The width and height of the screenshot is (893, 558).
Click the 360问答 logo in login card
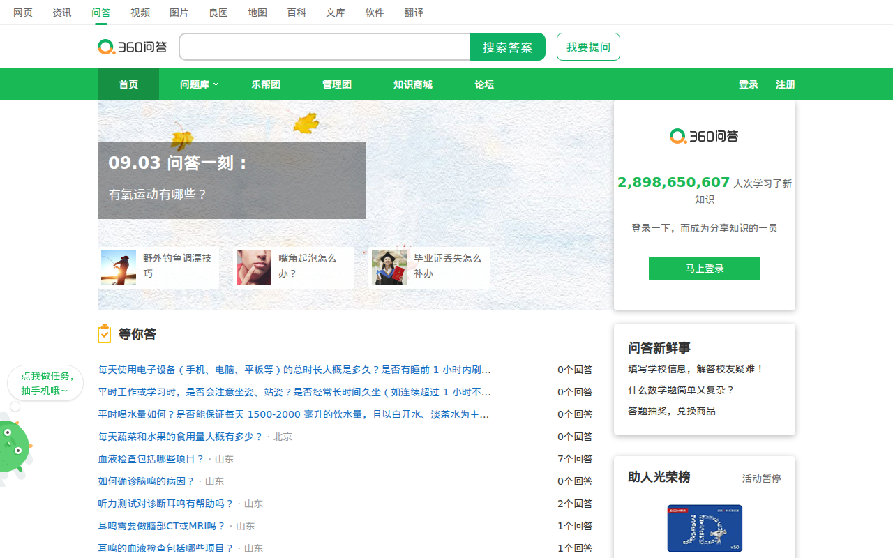[x=704, y=136]
